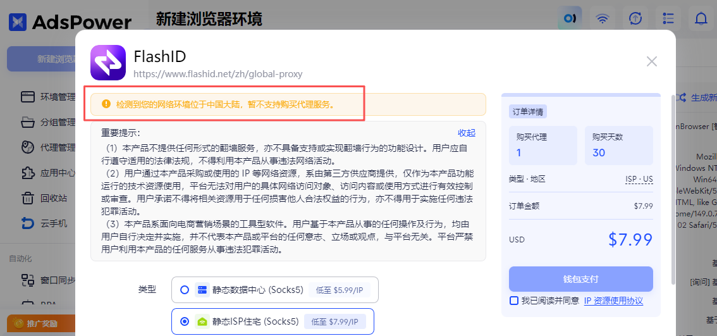Click the large $7.99 USD total
The height and width of the screenshot is (336, 717).
pyautogui.click(x=630, y=239)
